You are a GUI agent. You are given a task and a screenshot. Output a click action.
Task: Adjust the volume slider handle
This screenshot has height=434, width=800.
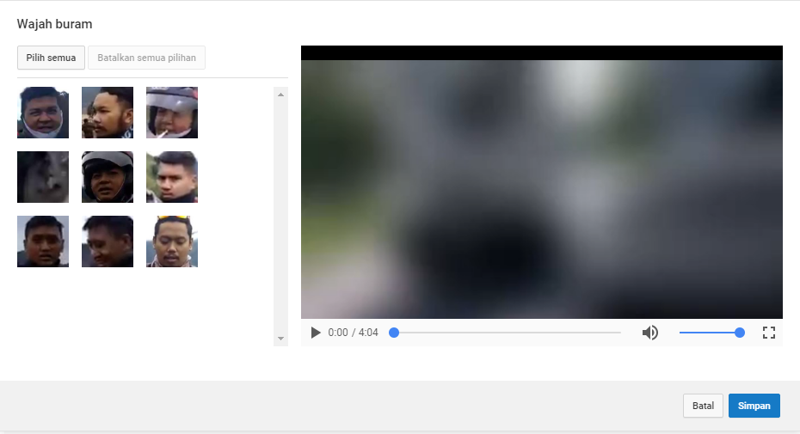(739, 333)
